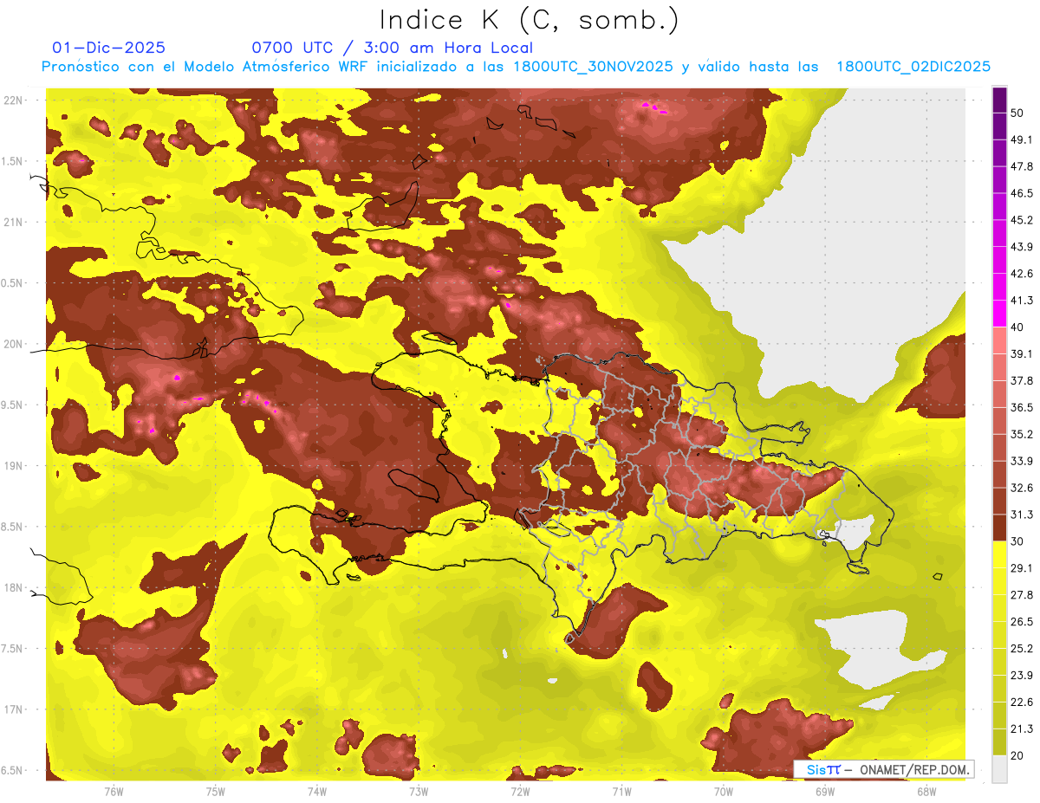Click the 22N latitude label
The image size is (1040, 803).
(x=15, y=100)
